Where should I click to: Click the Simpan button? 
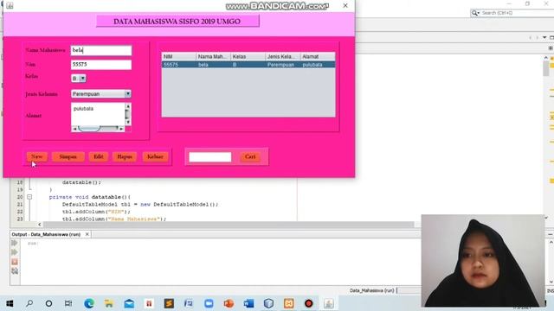68,156
